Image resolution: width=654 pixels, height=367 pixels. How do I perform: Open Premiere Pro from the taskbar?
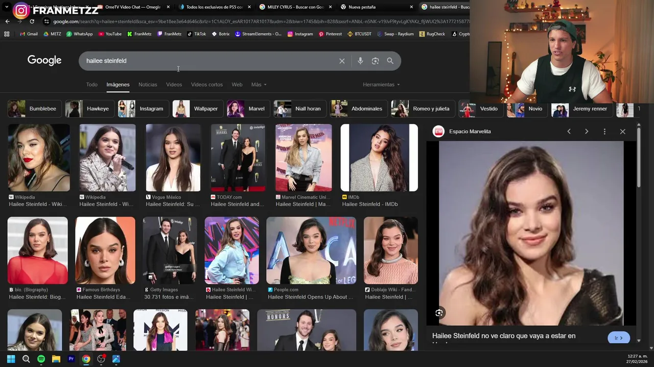point(71,359)
